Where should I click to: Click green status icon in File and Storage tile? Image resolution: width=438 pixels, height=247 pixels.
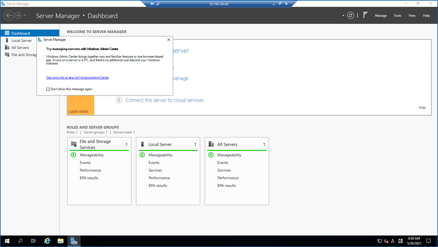73,154
